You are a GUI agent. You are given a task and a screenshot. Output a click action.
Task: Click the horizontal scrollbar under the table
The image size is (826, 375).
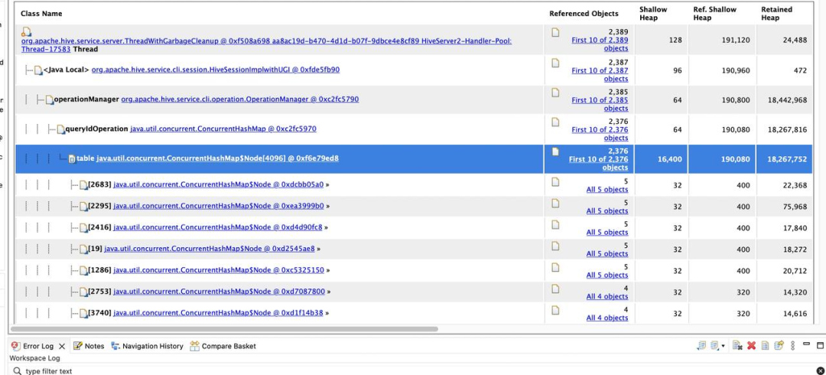tap(224, 329)
